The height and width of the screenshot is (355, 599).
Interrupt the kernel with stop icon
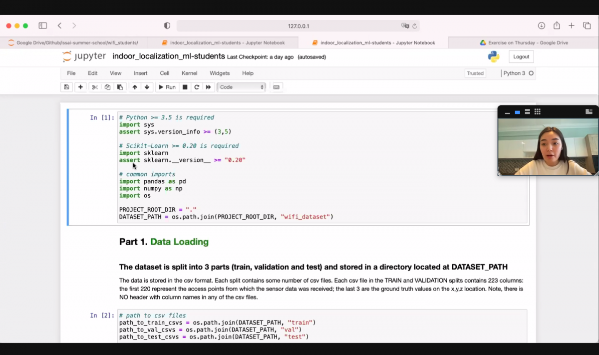(185, 87)
